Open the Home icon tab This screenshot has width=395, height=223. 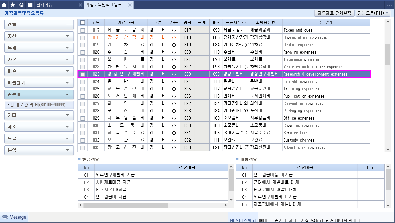4,5
